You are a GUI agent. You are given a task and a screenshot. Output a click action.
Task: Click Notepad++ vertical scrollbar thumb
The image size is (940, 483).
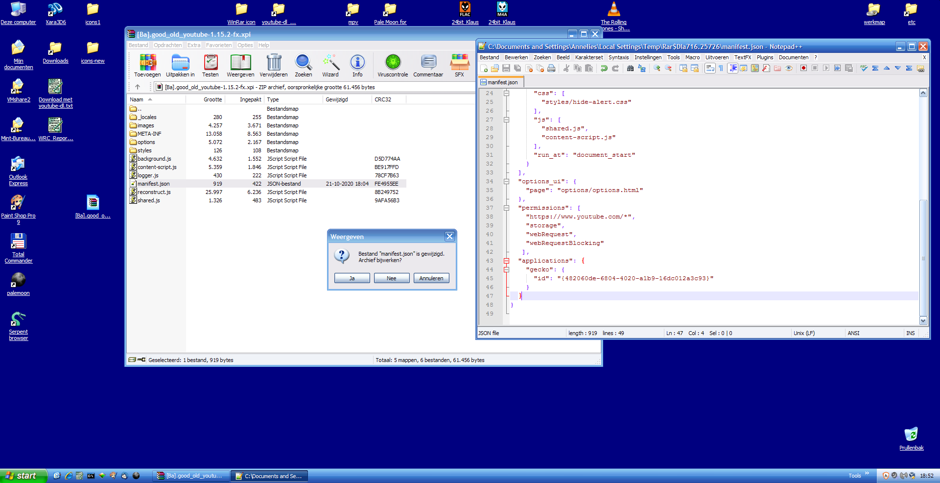pos(923,258)
